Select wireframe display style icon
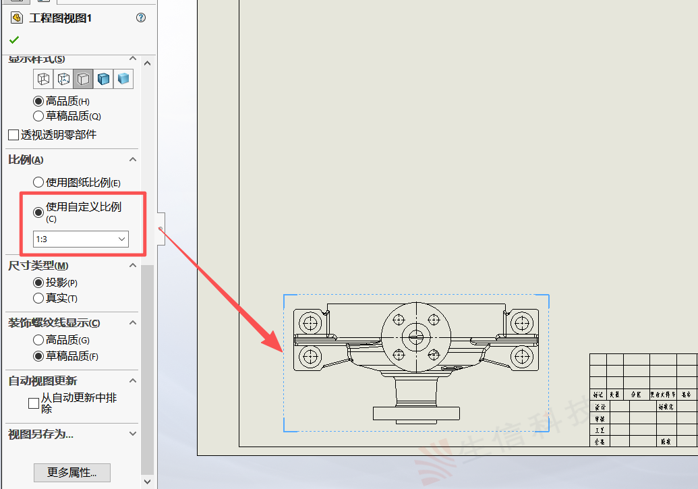 (43, 80)
